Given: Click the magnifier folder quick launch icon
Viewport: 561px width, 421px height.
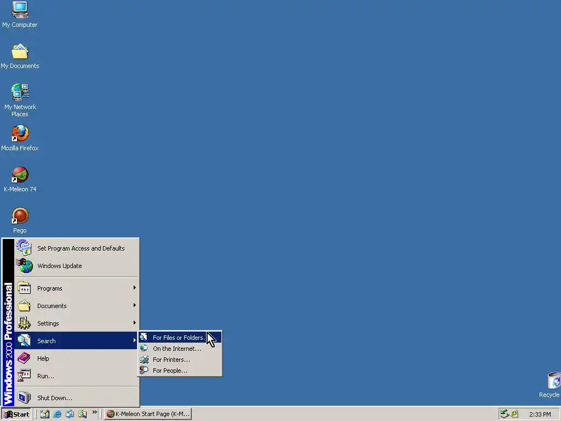Looking at the screenshot, I should [82, 414].
